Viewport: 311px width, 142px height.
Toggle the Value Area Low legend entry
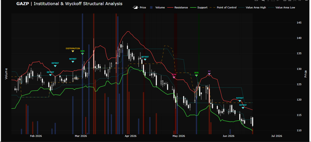click(282, 8)
